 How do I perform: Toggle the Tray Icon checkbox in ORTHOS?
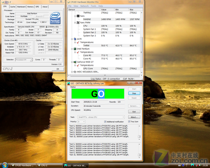(129, 121)
